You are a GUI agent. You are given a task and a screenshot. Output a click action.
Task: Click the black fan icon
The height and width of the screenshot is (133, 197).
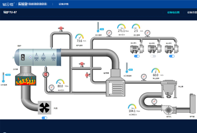click(x=44, y=108)
